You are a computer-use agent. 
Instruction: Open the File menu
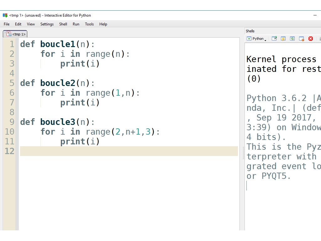(7, 24)
